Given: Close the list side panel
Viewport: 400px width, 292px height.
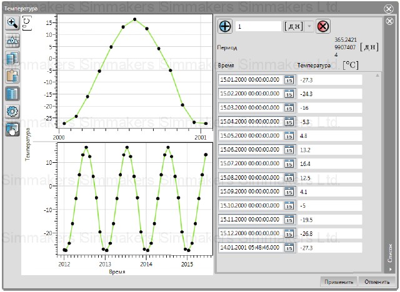Looking at the screenshot, I should tap(389, 21).
